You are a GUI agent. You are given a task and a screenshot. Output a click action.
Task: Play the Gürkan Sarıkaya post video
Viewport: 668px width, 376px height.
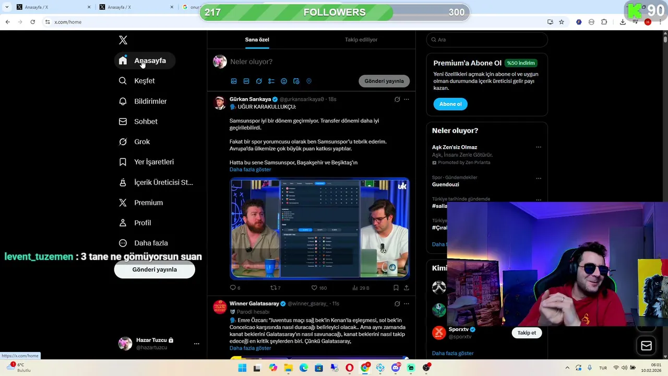(319, 229)
